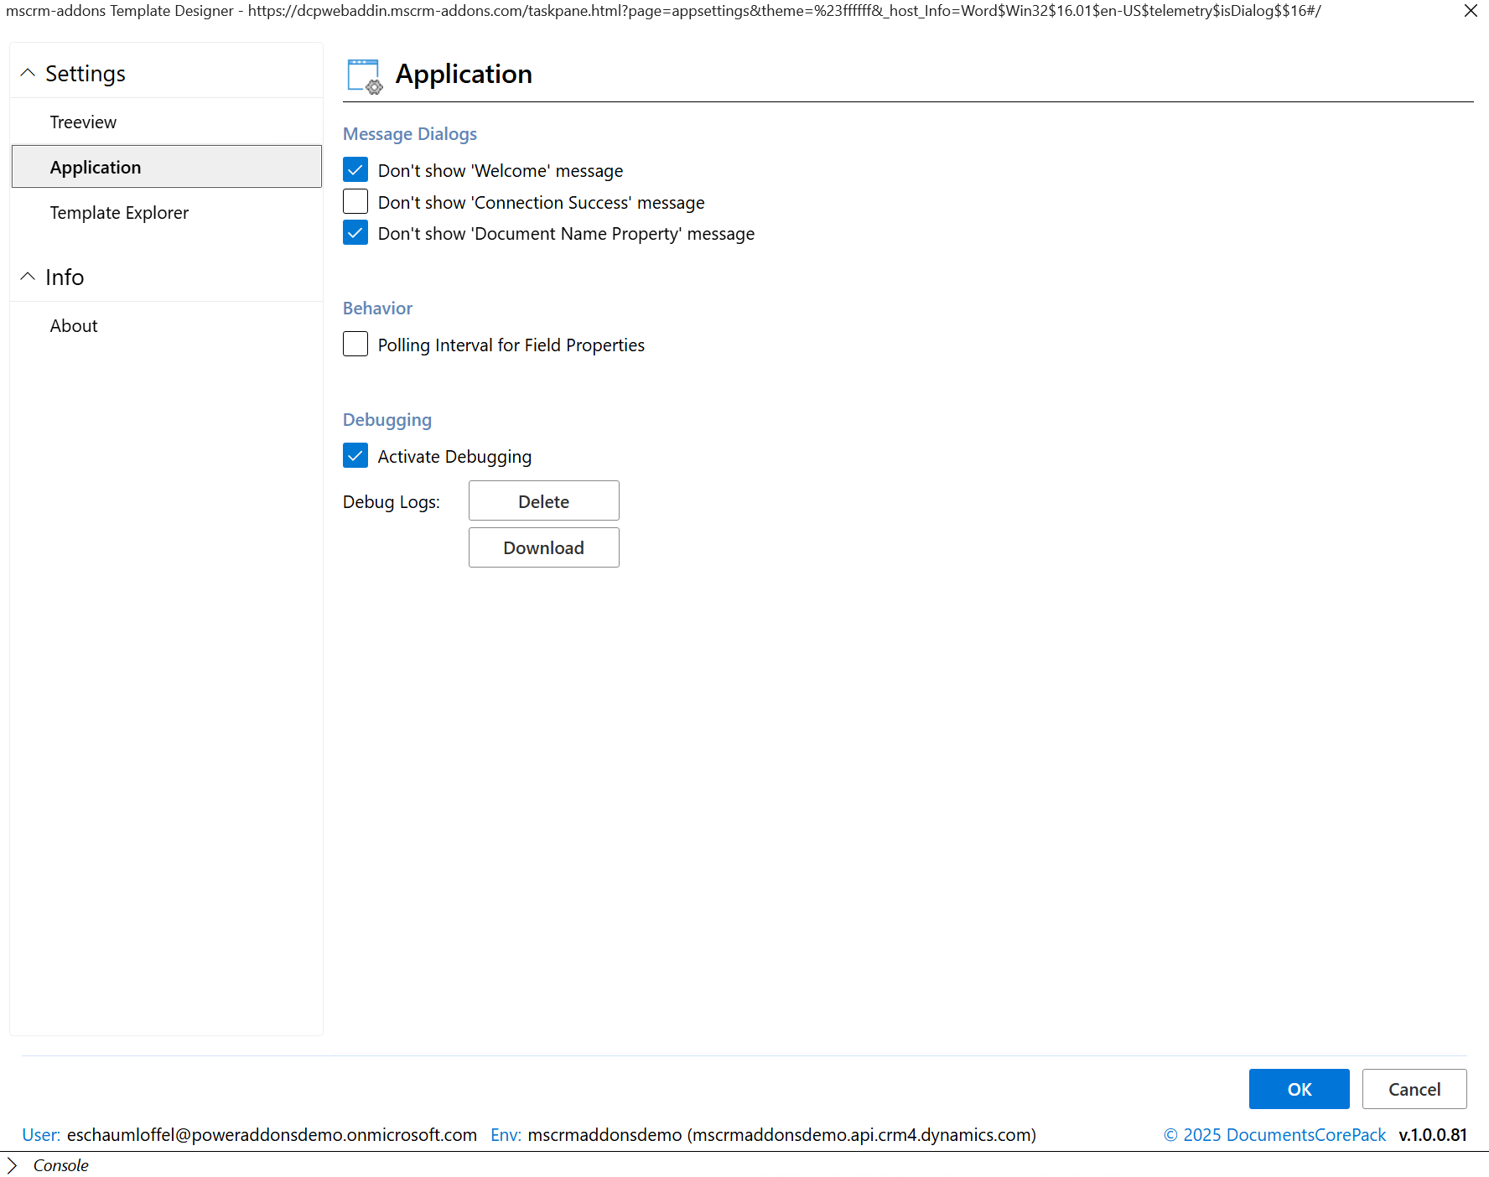Enable Polling Interval for Field Properties
This screenshot has height=1177, width=1489.
tap(355, 345)
